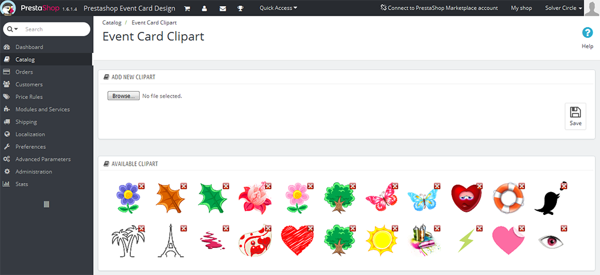Open the My shop link
Viewport: 600px width, 275px height.
(x=521, y=8)
